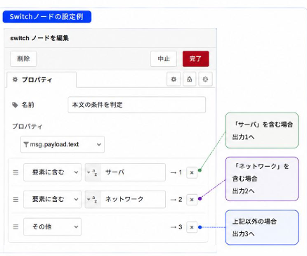Screen dimensions: 307x256
Task: Grab the reorder handle of the ネットワーク rule
Action: (15, 200)
